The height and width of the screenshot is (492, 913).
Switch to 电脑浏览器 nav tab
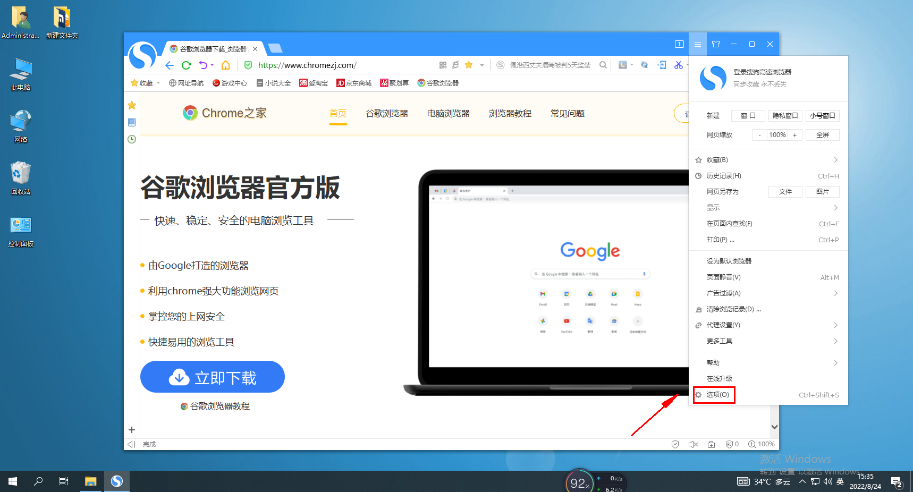click(449, 114)
